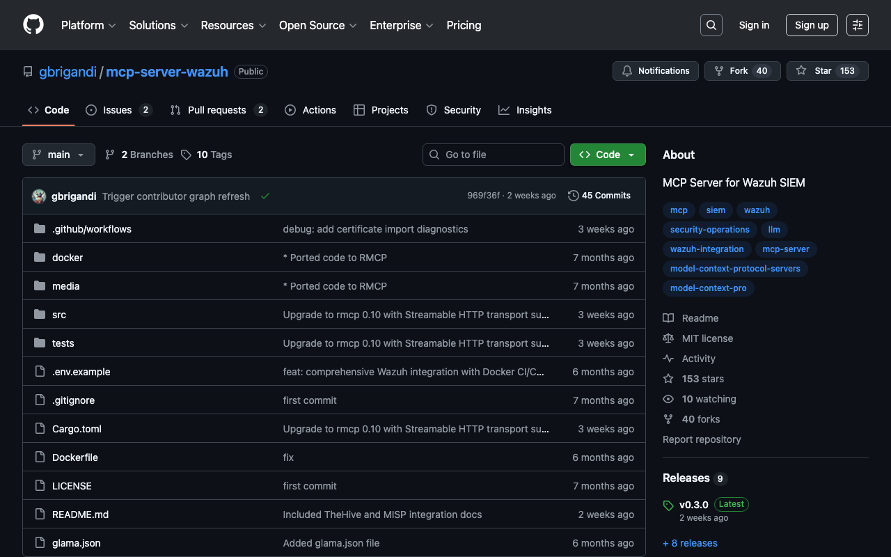The width and height of the screenshot is (891, 557).
Task: Click gbrigandi's avatar thumbnail
Action: click(39, 196)
